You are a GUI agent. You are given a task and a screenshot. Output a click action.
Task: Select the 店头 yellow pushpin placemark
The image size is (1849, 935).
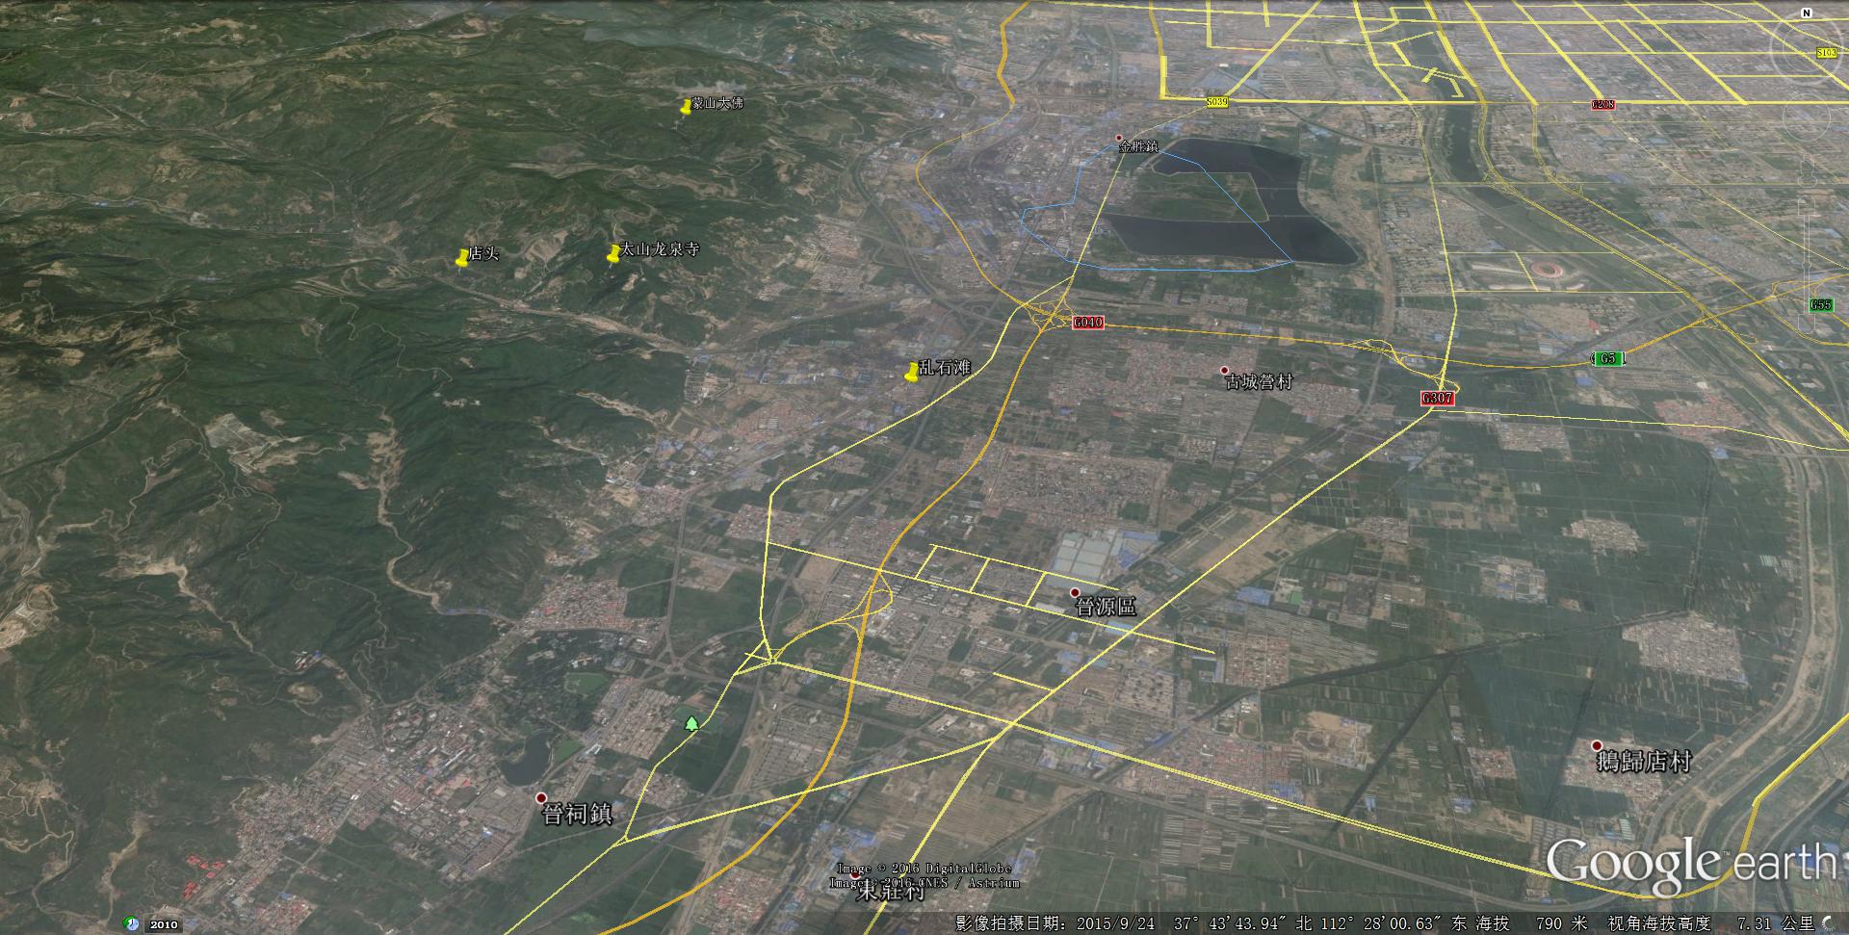click(x=462, y=257)
